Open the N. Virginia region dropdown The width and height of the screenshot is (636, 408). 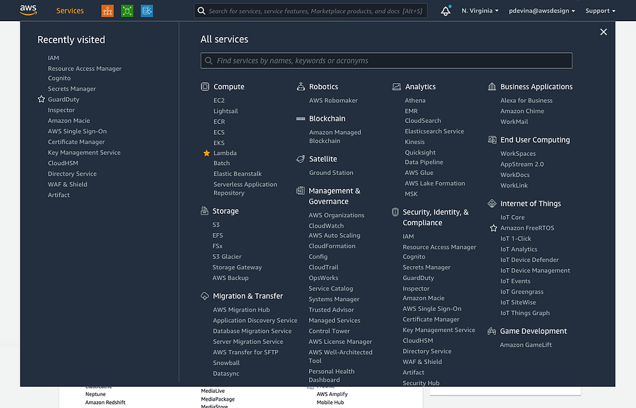(x=480, y=11)
